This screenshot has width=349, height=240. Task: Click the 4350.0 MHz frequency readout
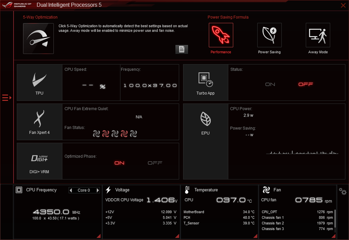tap(57, 212)
